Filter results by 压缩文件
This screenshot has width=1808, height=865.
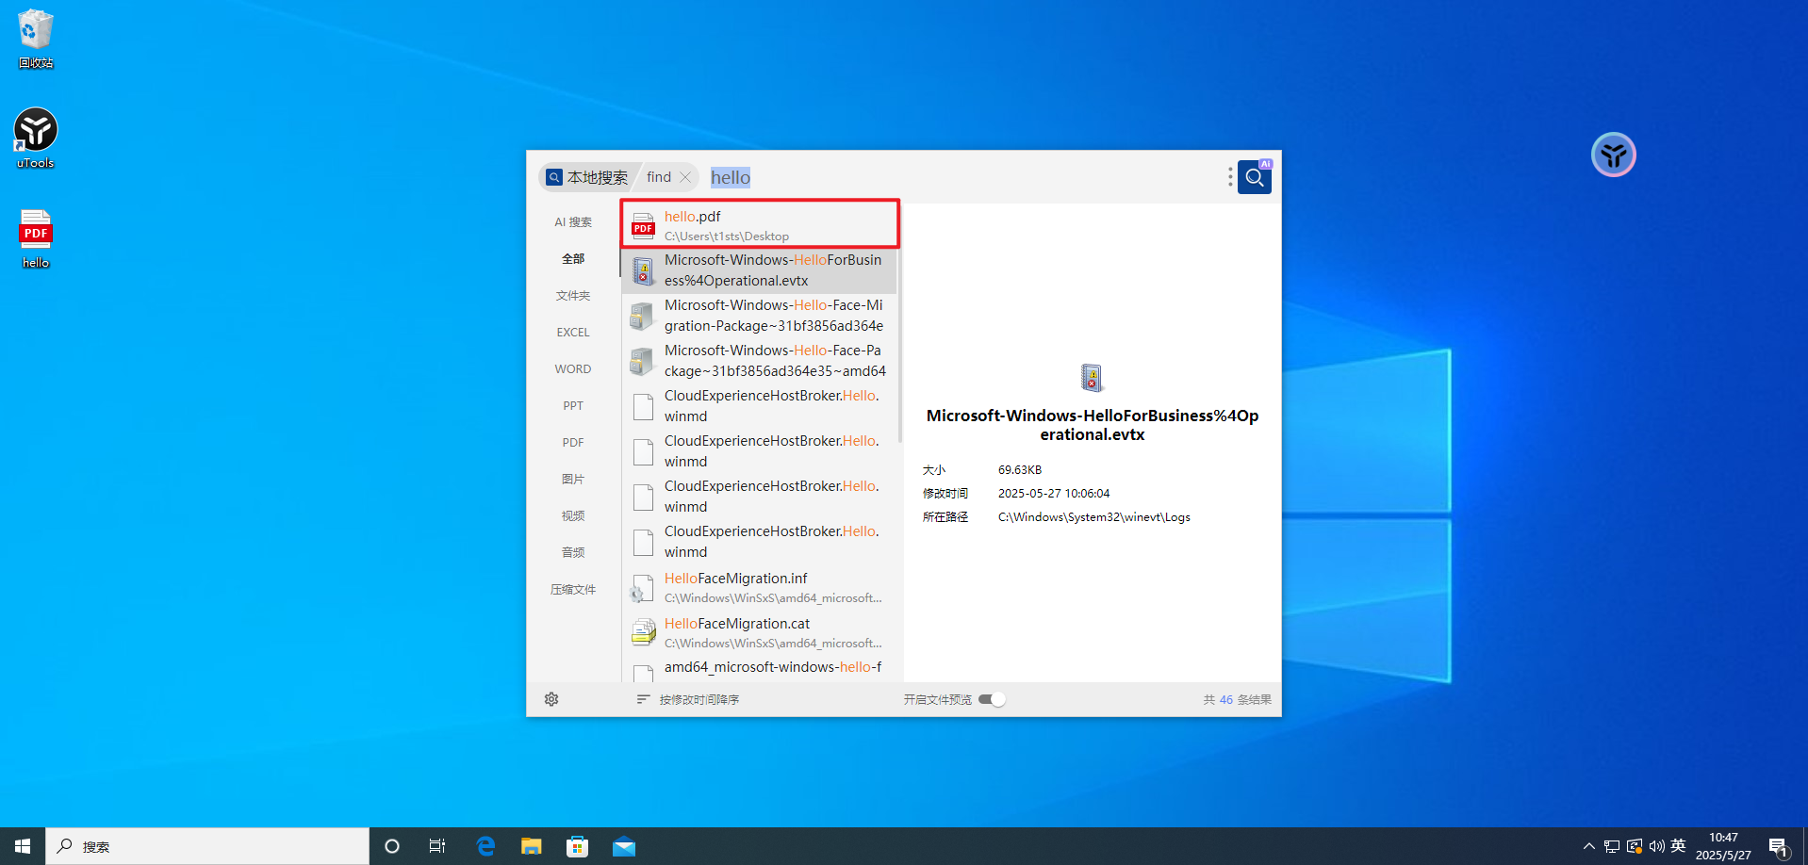click(573, 590)
